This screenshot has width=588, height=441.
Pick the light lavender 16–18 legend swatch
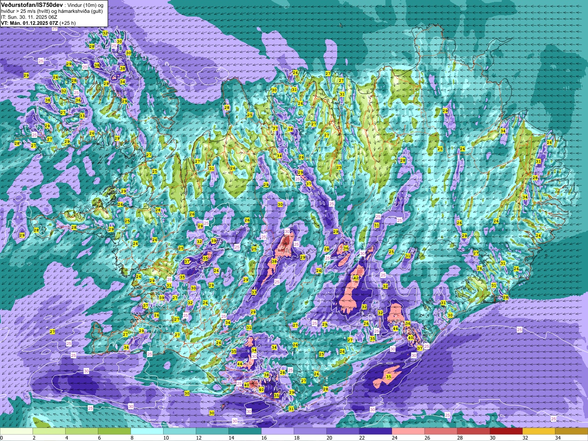277,431
